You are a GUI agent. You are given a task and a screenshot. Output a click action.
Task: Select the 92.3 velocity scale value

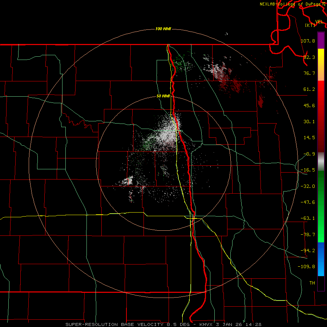tap(309, 57)
